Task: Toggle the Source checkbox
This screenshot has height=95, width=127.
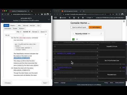Action: coord(46,32)
